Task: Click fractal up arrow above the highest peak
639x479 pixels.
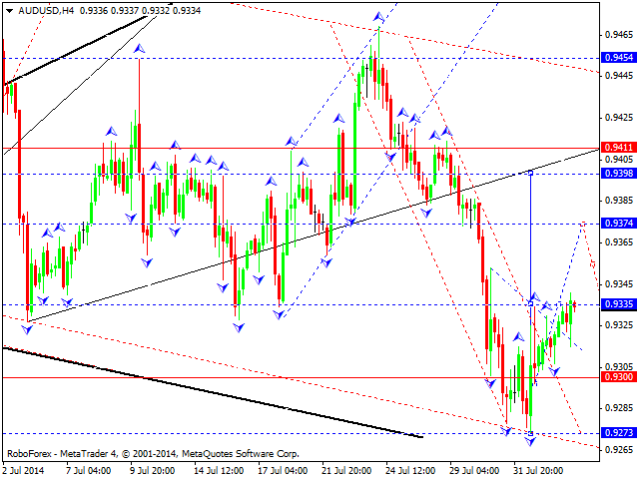Action: pos(378,17)
